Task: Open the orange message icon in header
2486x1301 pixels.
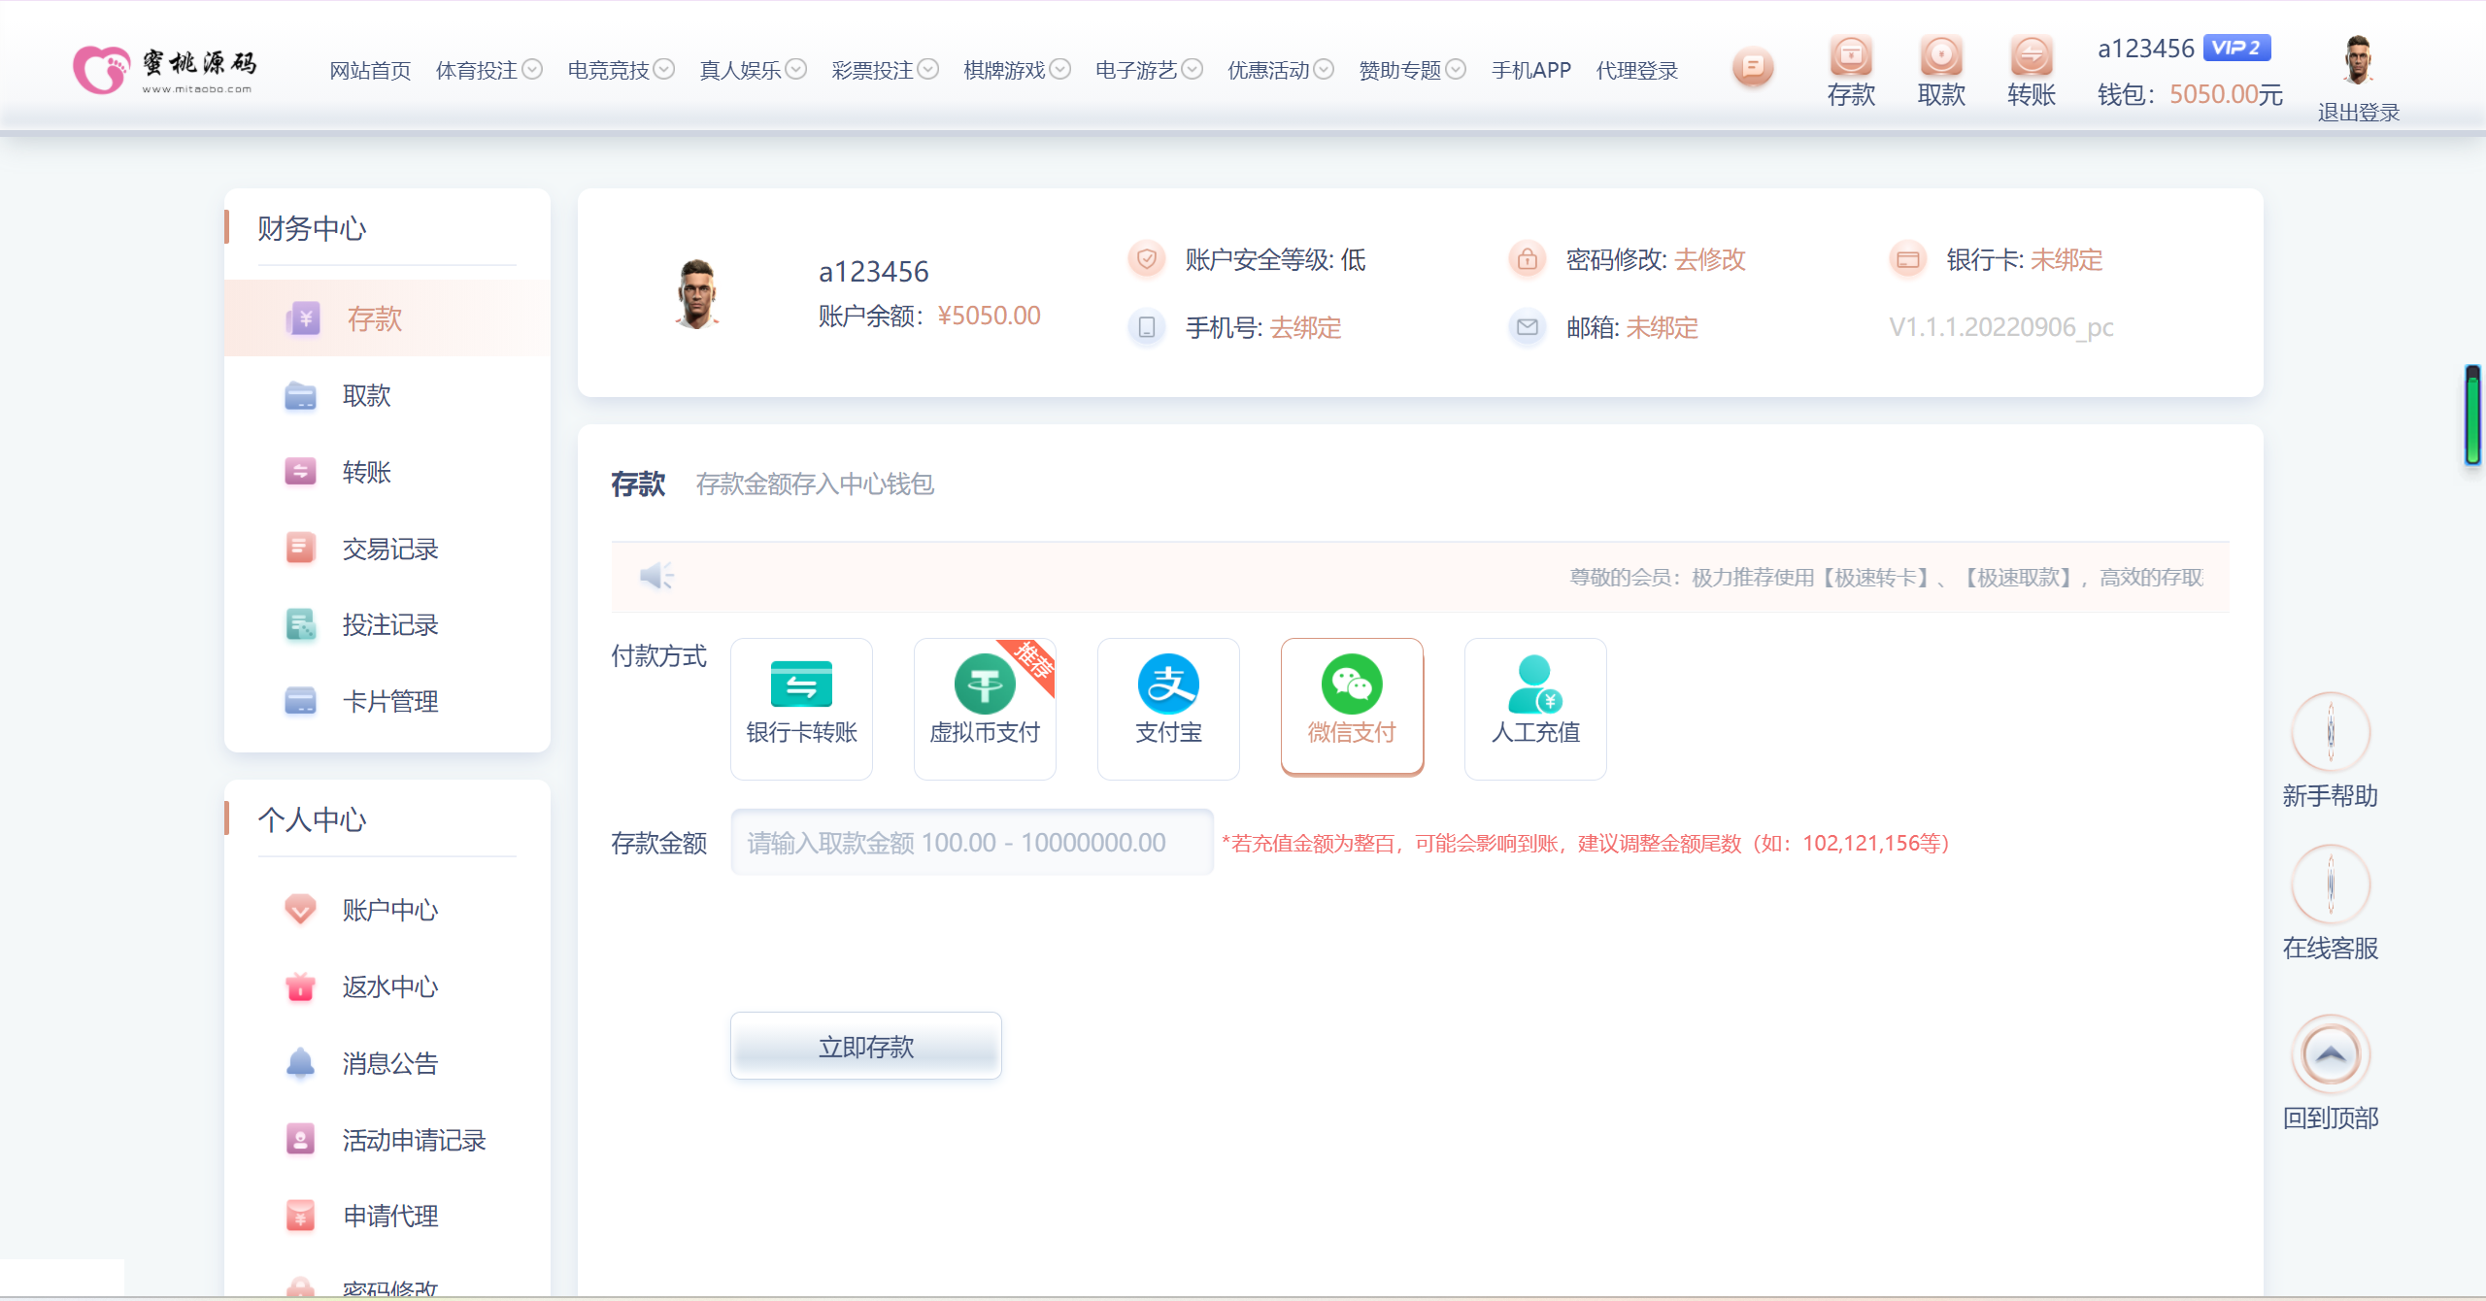Action: [x=1753, y=67]
